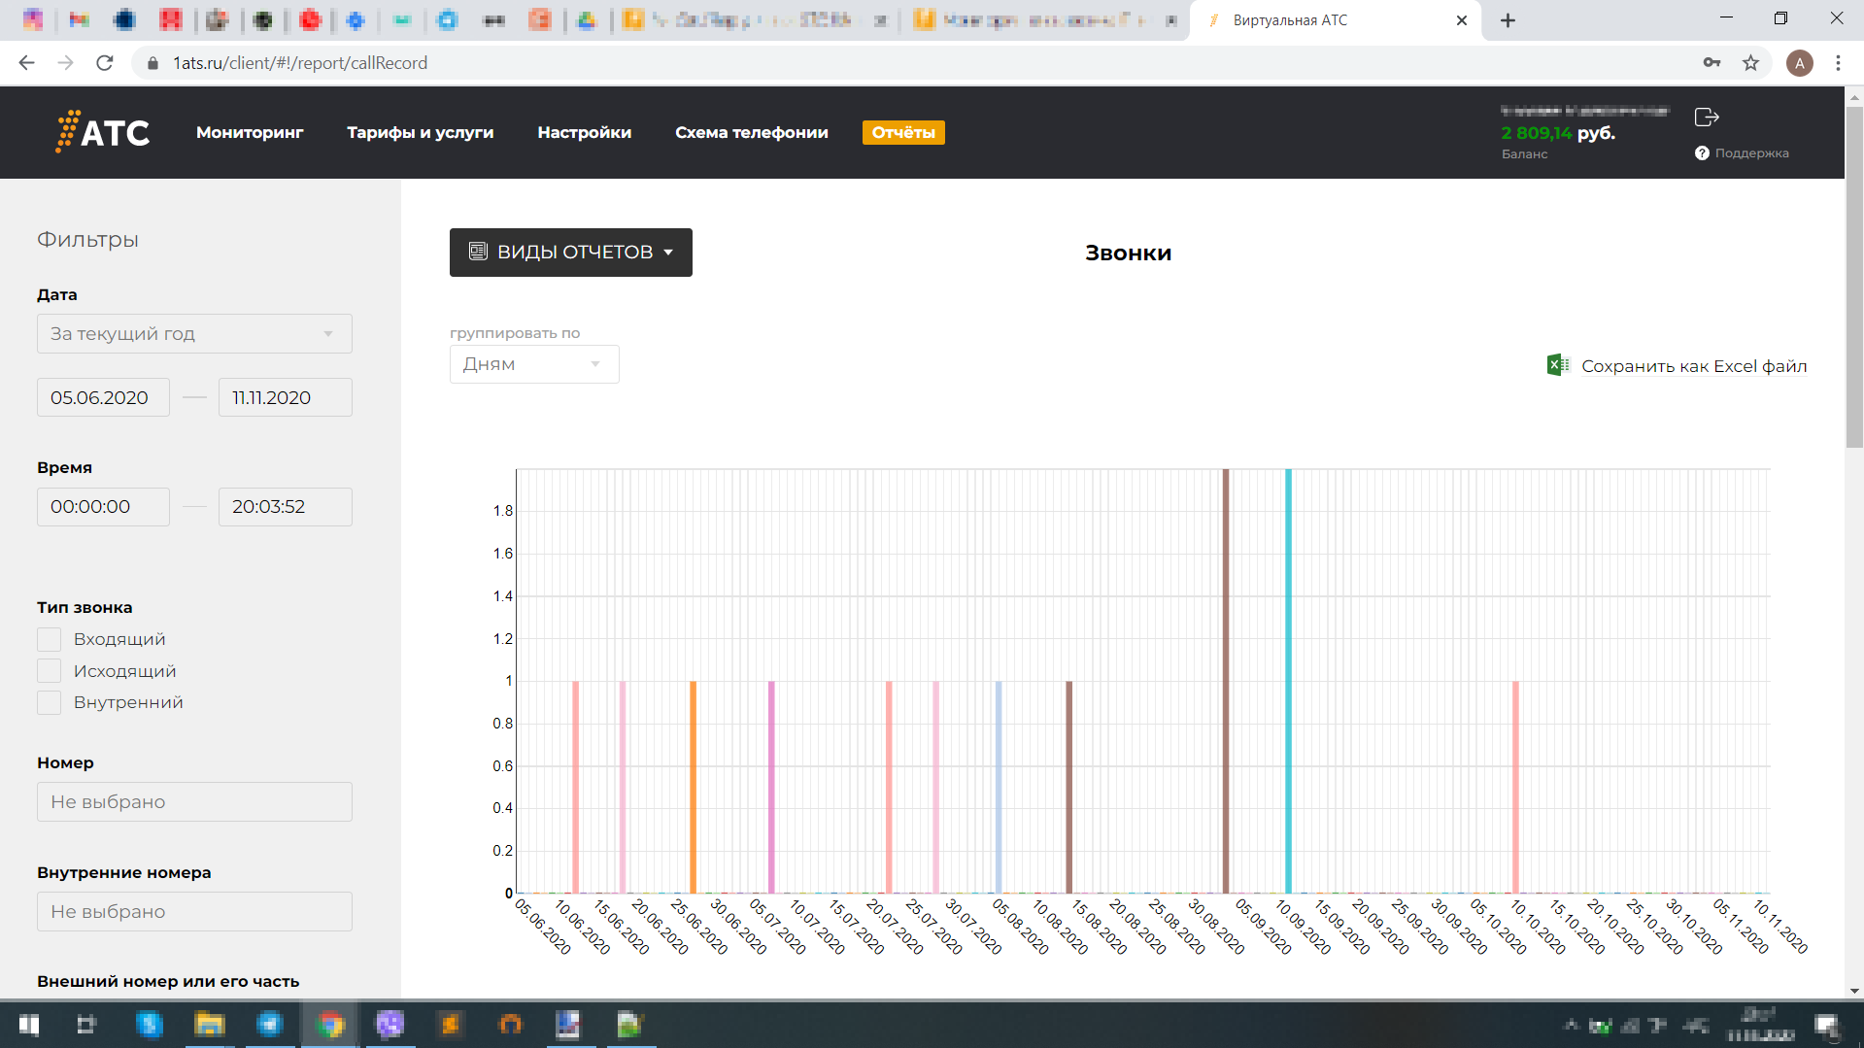Screen dimensions: 1864x1048
Task: Click the start date field 05.06.2020
Action: pos(103,397)
